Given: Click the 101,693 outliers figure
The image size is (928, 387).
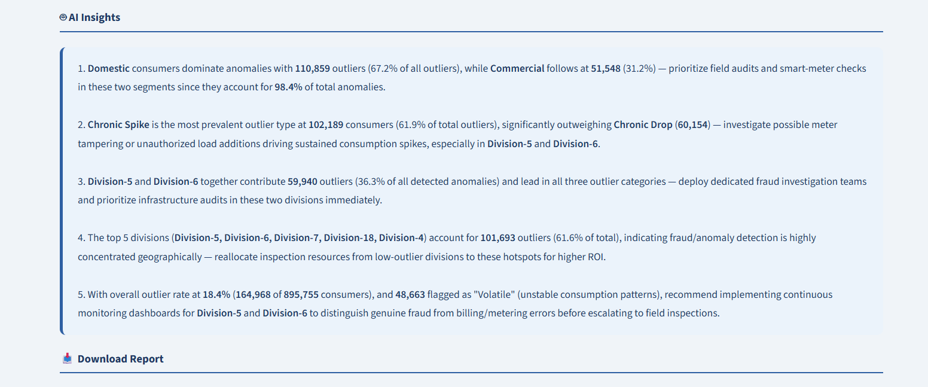Looking at the screenshot, I should pos(498,237).
